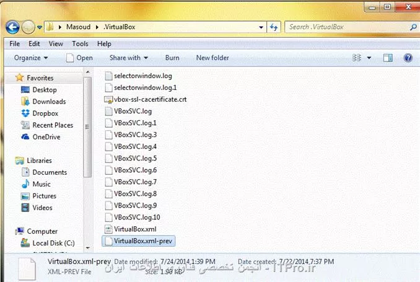Screen dimensions: 420x282
Task: Click the search magnifier icon
Action: click(x=413, y=27)
